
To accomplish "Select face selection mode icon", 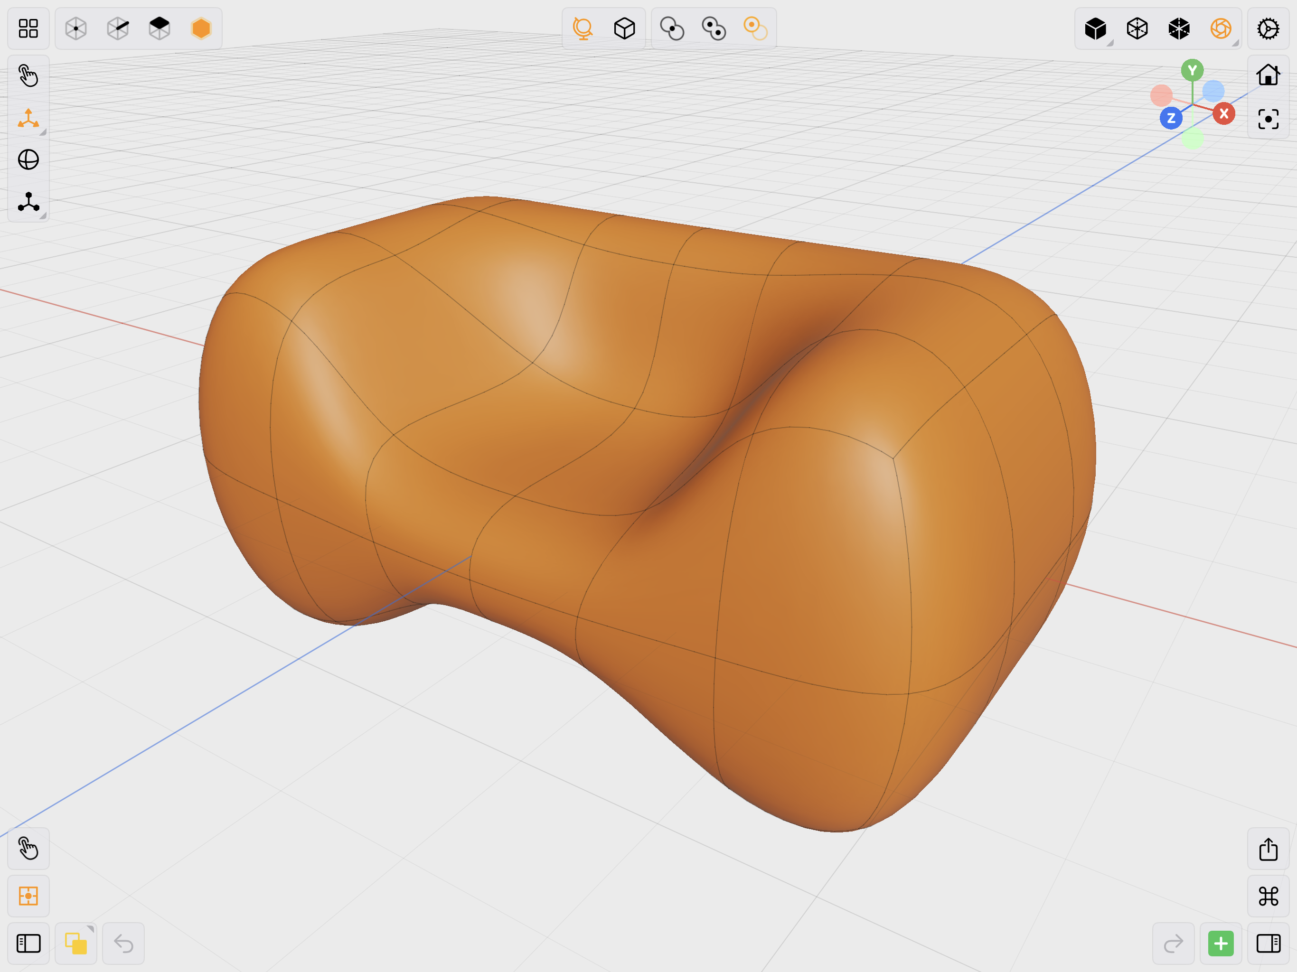I will point(160,28).
